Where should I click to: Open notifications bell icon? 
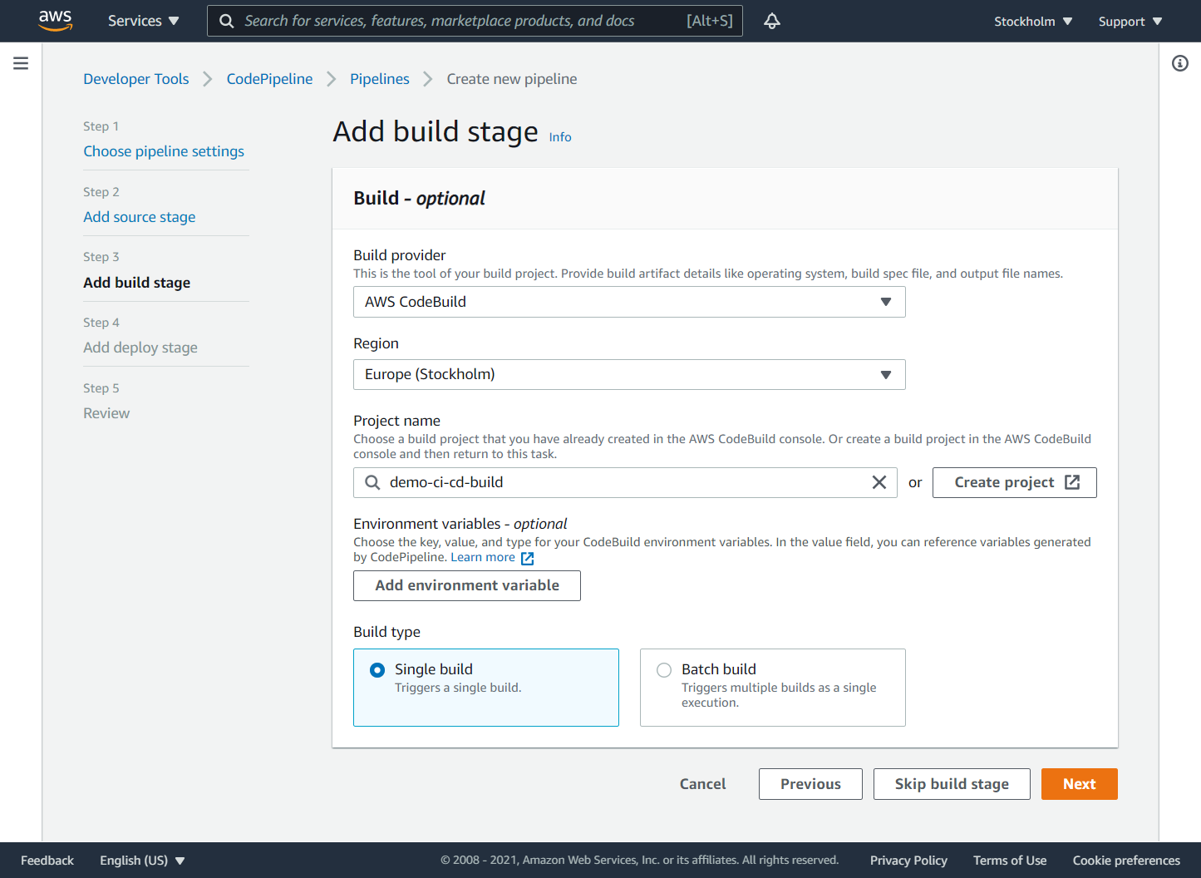772,21
